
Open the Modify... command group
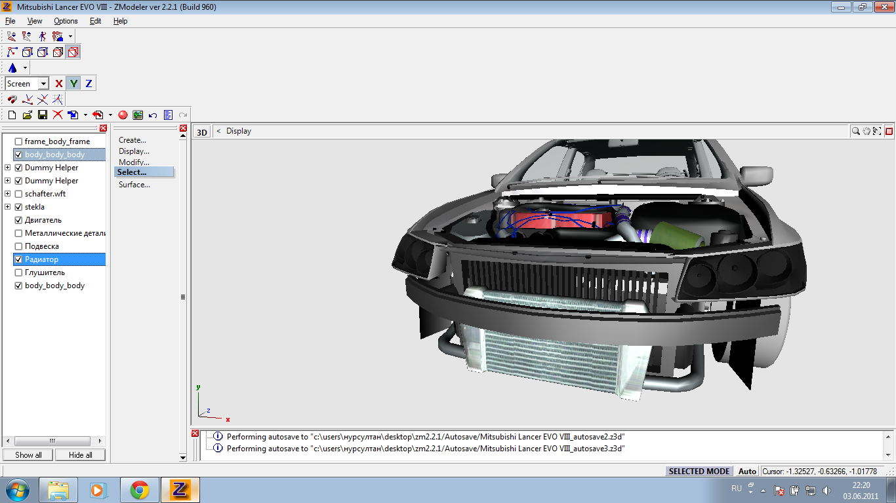[134, 162]
